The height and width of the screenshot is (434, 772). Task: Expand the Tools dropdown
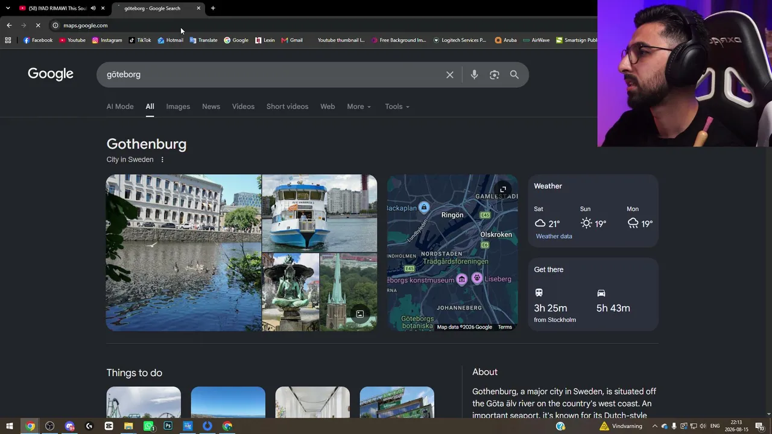pyautogui.click(x=397, y=107)
